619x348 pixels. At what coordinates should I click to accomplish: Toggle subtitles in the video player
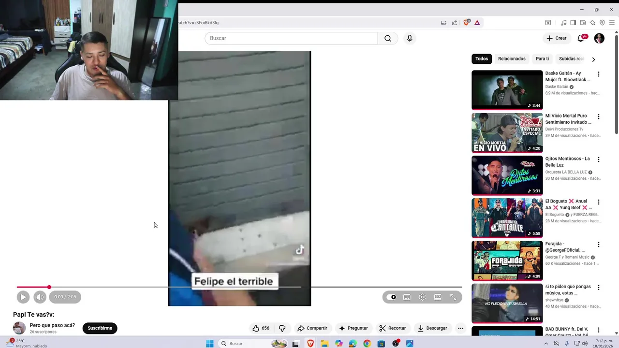point(407,297)
